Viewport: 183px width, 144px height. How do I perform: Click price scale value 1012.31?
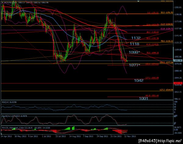click(178, 92)
